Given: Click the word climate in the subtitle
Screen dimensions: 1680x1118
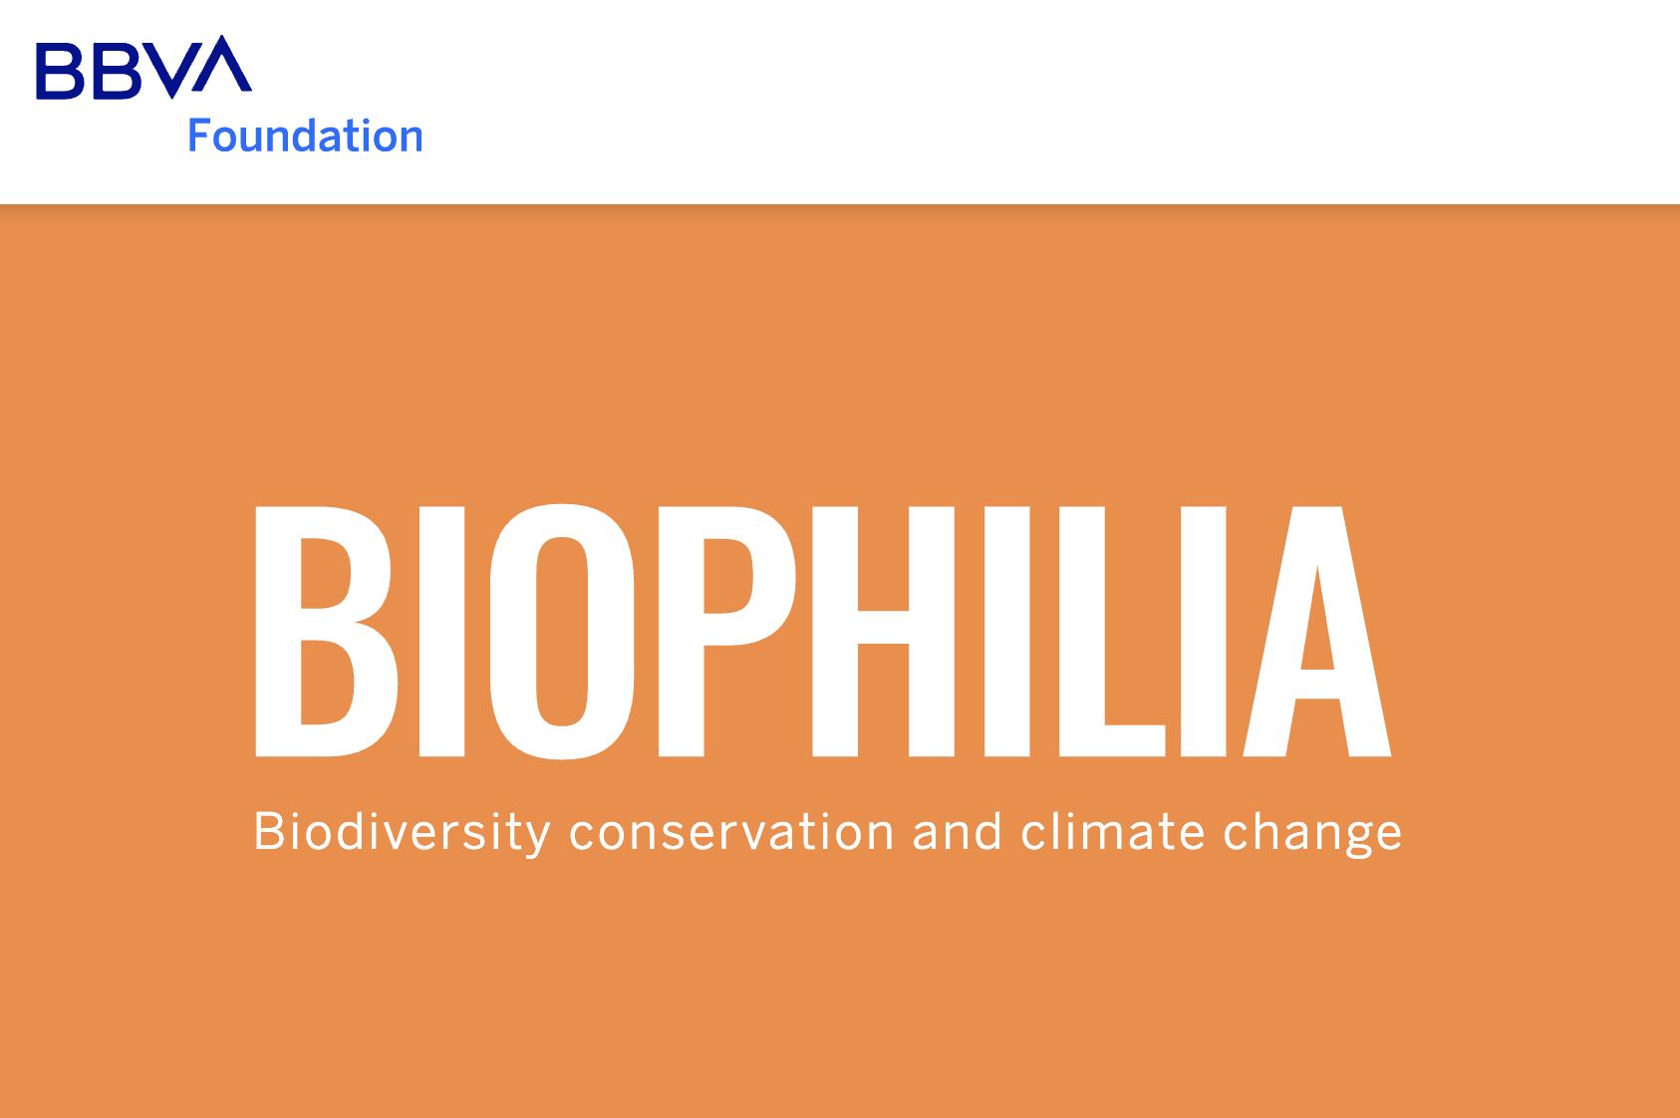Looking at the screenshot, I should pyautogui.click(x=1113, y=832).
